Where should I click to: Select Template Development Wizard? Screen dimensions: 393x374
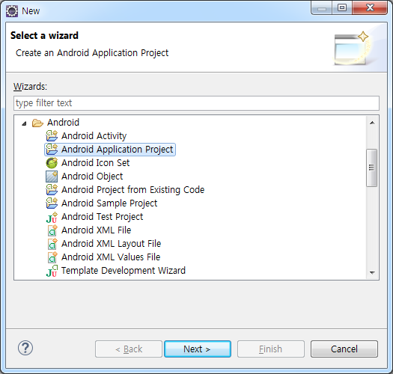click(x=124, y=271)
